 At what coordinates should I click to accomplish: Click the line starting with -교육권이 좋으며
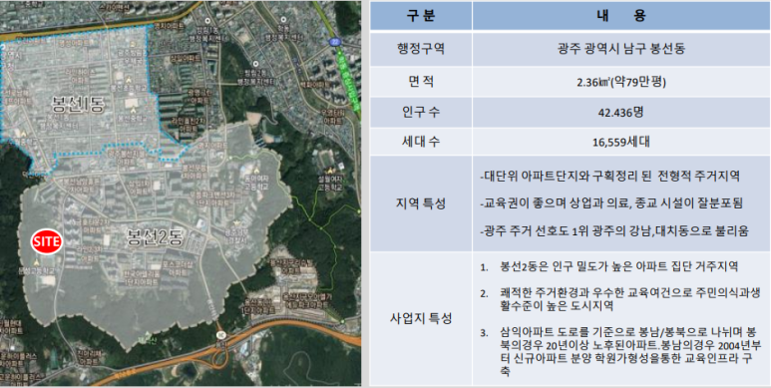point(611,203)
